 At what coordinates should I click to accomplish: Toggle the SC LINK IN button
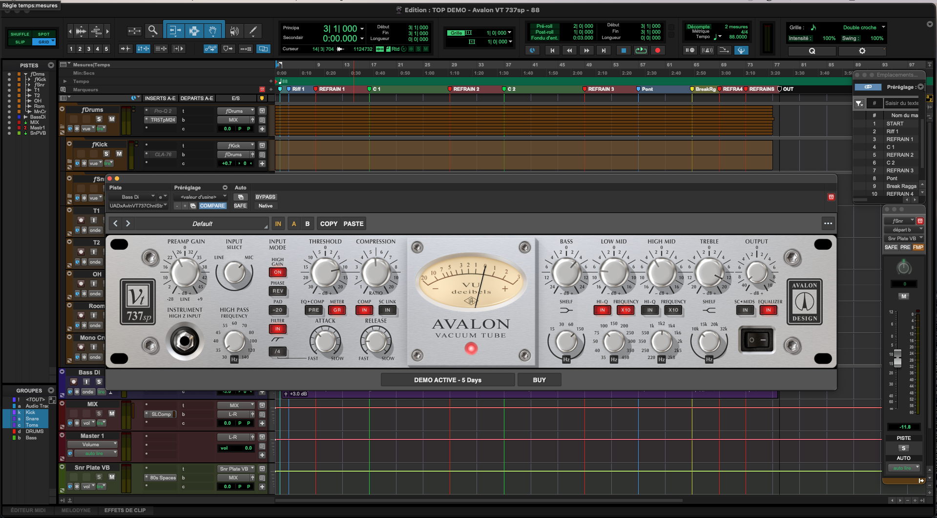(x=388, y=310)
